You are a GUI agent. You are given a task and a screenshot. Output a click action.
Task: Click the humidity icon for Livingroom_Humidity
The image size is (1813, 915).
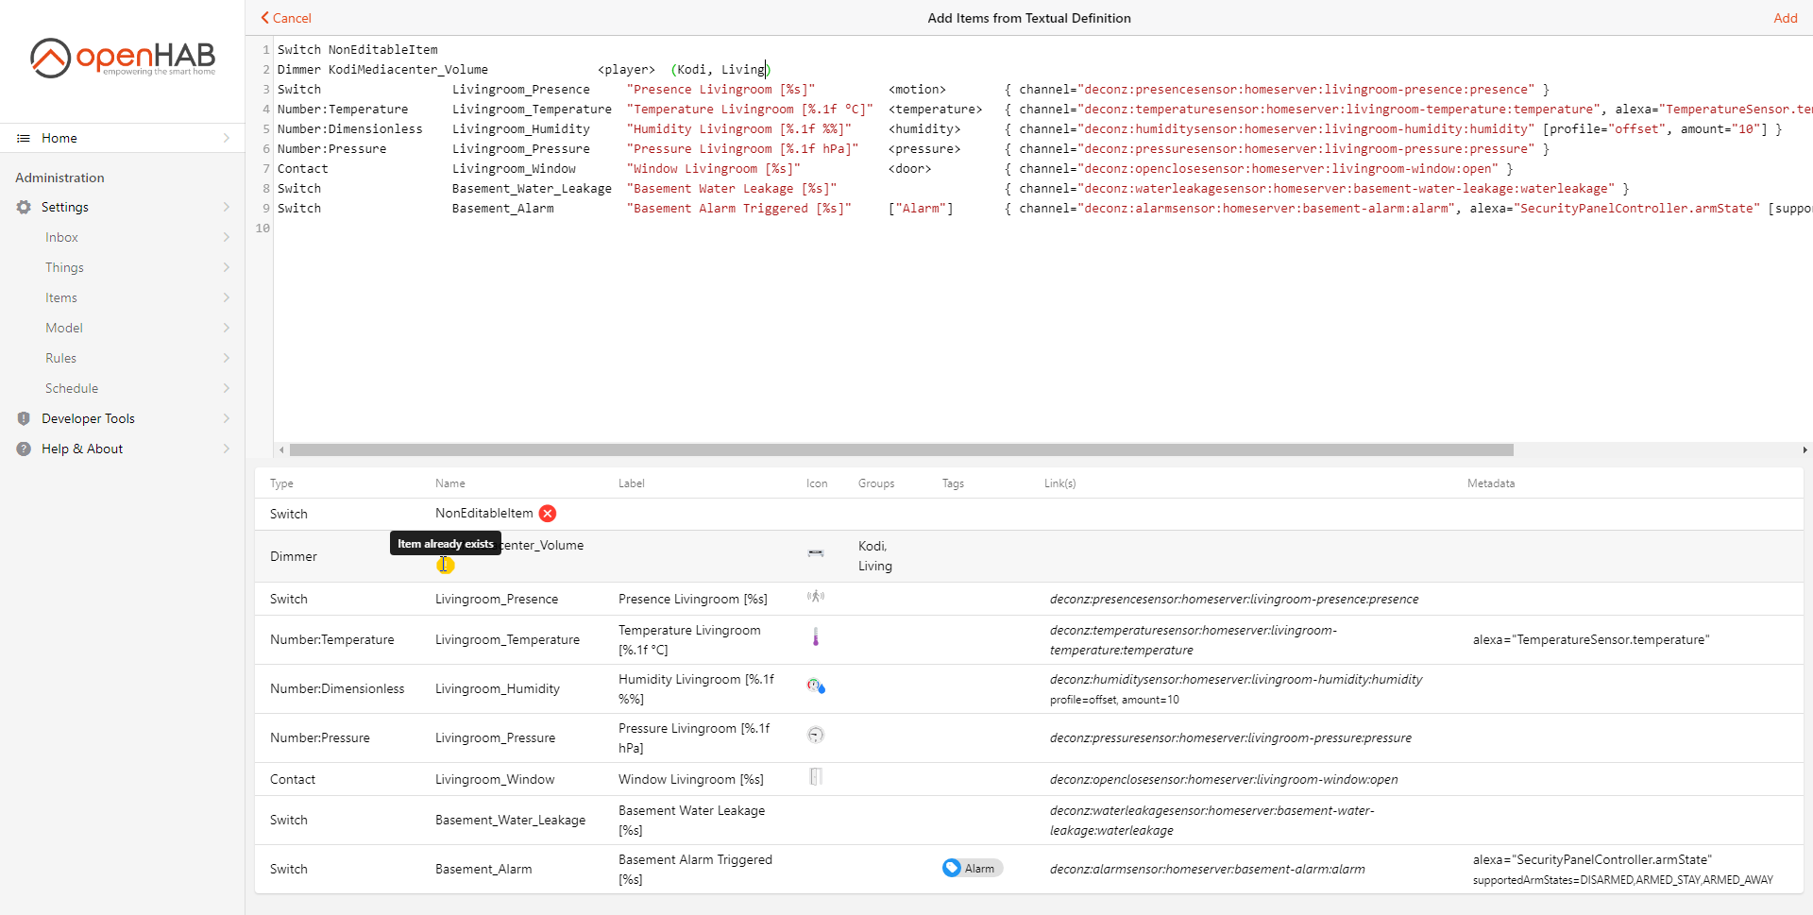tap(816, 686)
